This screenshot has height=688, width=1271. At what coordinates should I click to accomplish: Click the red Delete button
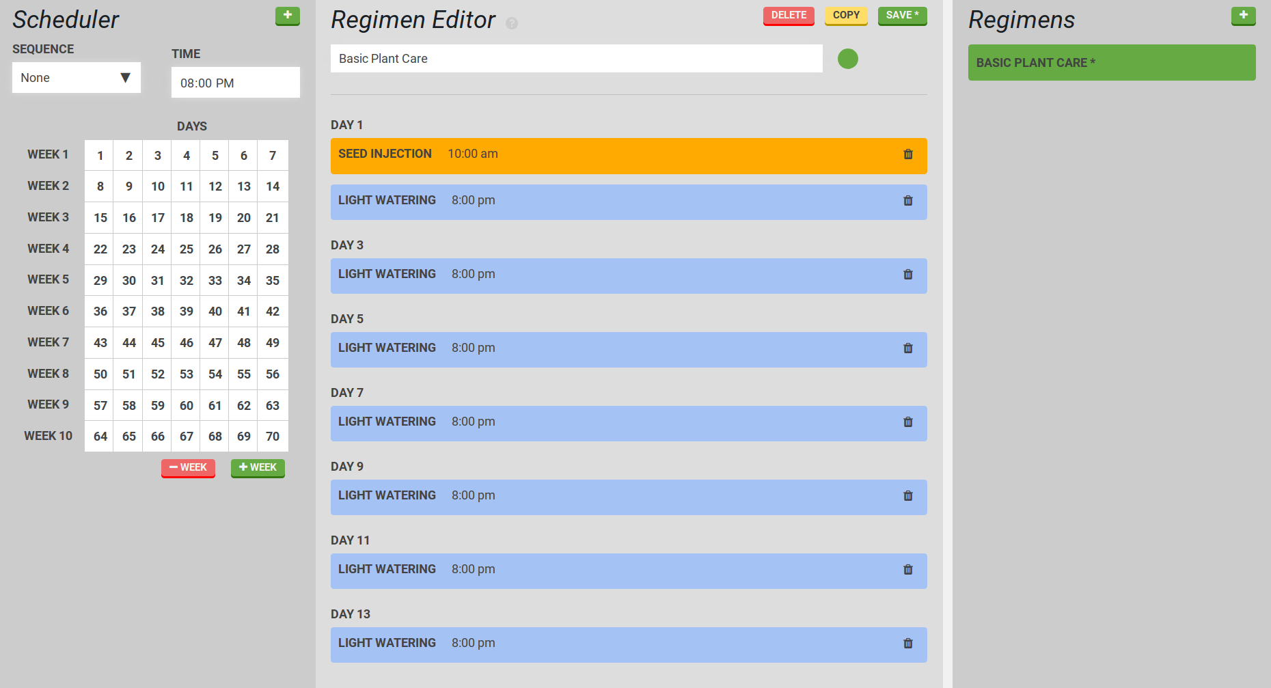point(788,16)
